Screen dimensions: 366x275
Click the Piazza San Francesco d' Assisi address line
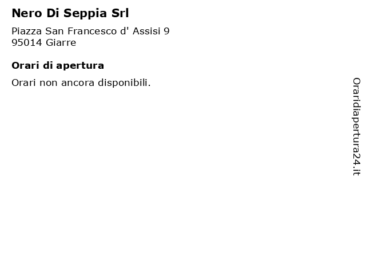(x=90, y=31)
